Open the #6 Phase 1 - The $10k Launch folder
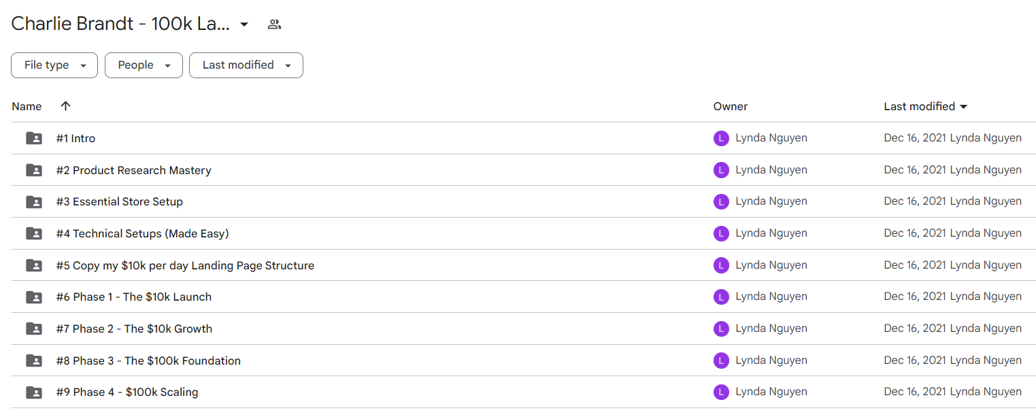 [x=134, y=297]
